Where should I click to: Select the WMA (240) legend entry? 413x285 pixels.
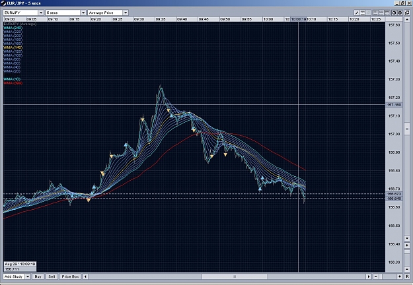click(13, 28)
